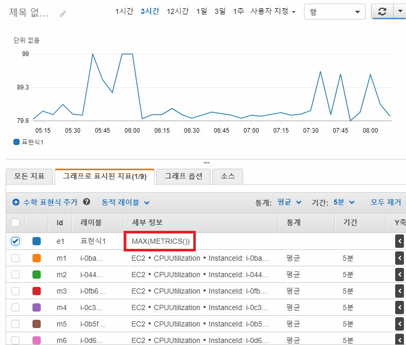This screenshot has width=406, height=345.
Task: Switch to the 모든 지표 tab
Action: (29, 176)
